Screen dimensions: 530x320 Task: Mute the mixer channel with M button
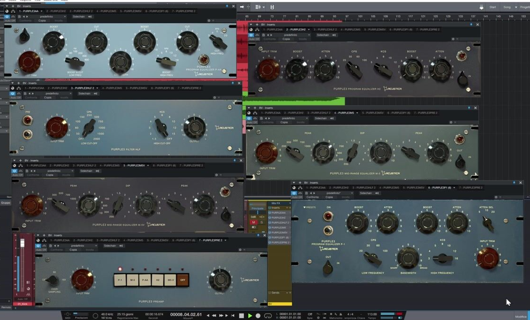254,222
